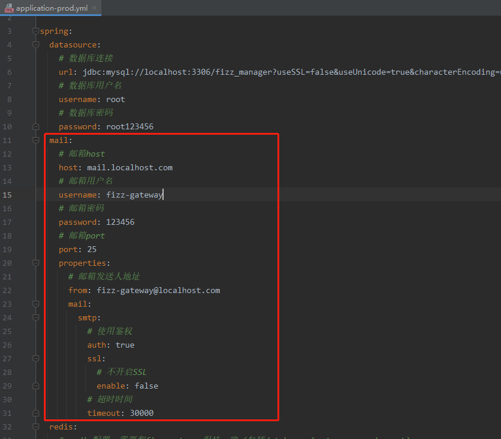Click the properties key

(82, 263)
